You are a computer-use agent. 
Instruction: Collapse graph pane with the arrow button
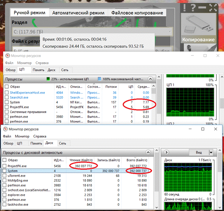tap(167, 152)
